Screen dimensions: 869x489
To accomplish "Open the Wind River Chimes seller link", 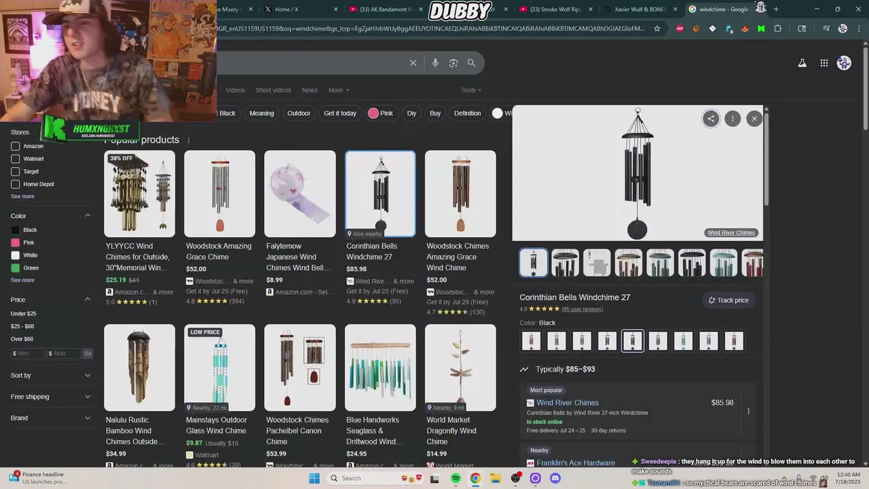I will [x=568, y=403].
